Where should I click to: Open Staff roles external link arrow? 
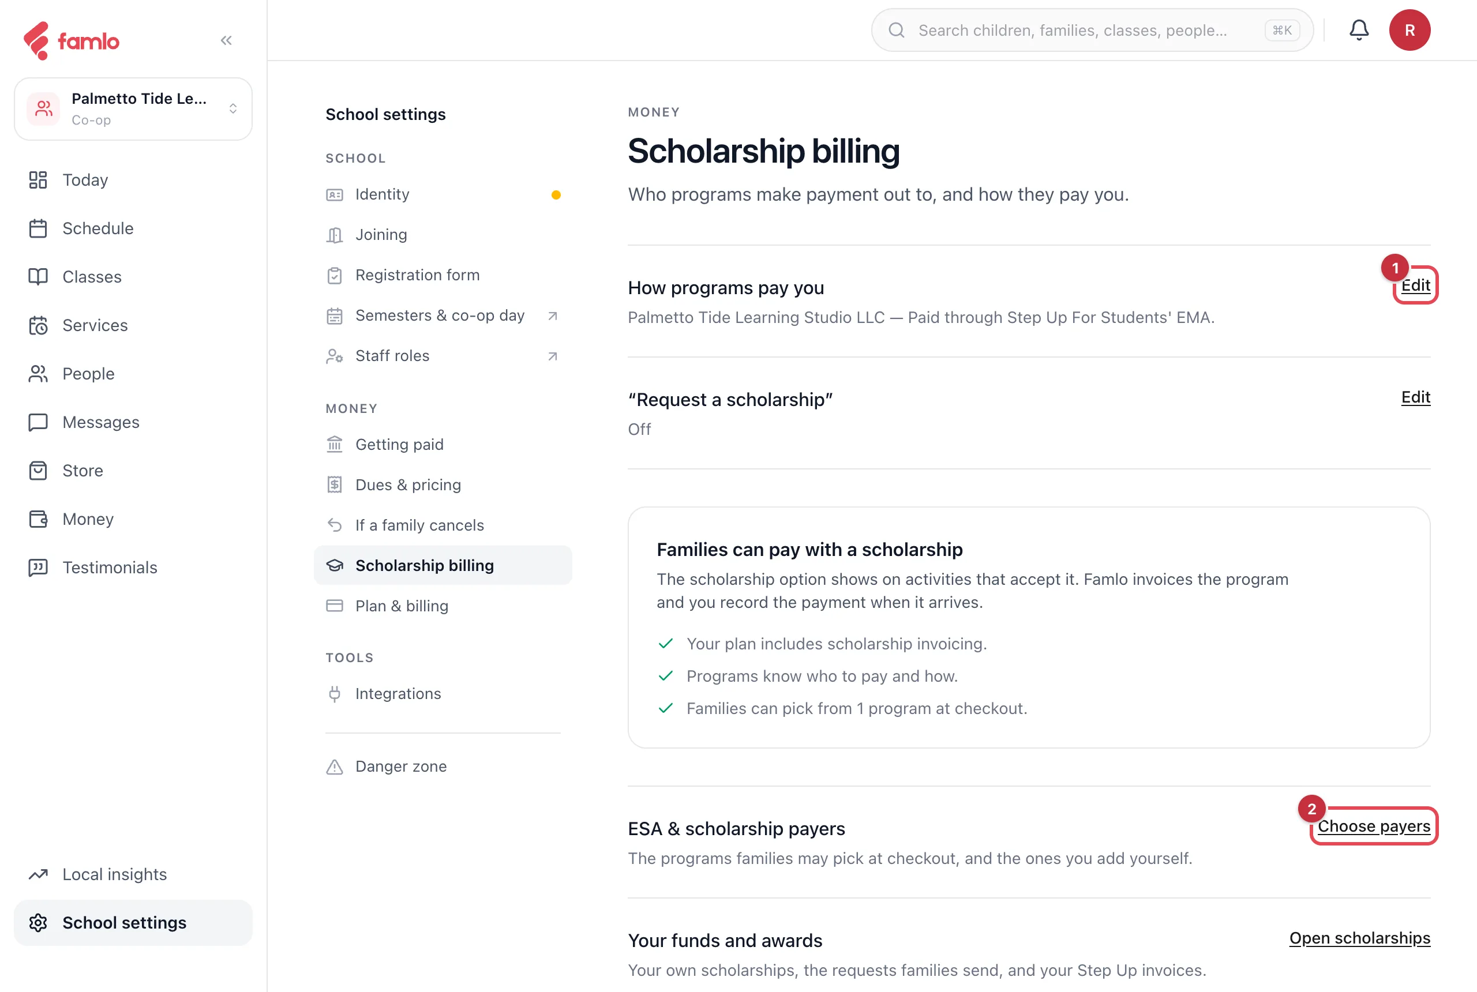pos(553,356)
